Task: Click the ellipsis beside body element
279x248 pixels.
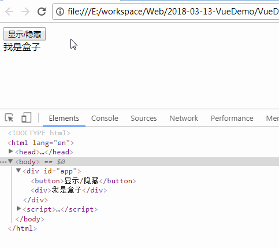Action: point(3,162)
